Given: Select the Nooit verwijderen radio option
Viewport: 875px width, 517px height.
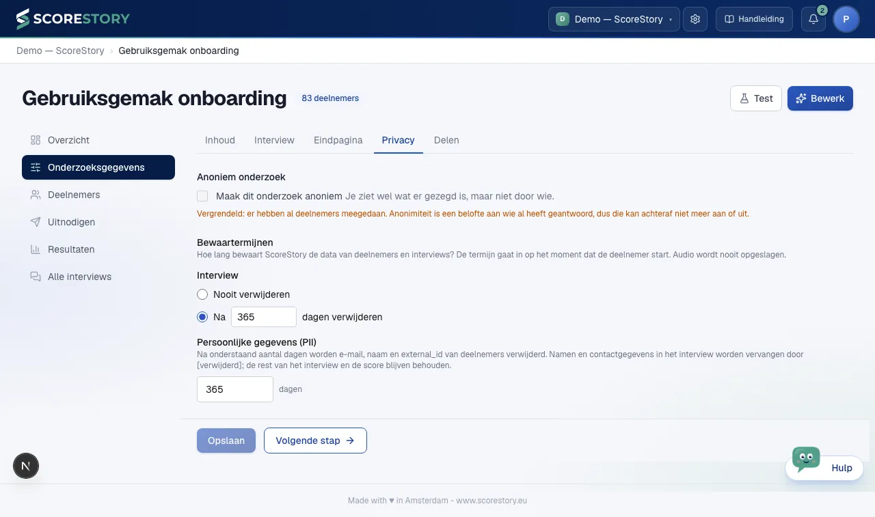Looking at the screenshot, I should 202,294.
